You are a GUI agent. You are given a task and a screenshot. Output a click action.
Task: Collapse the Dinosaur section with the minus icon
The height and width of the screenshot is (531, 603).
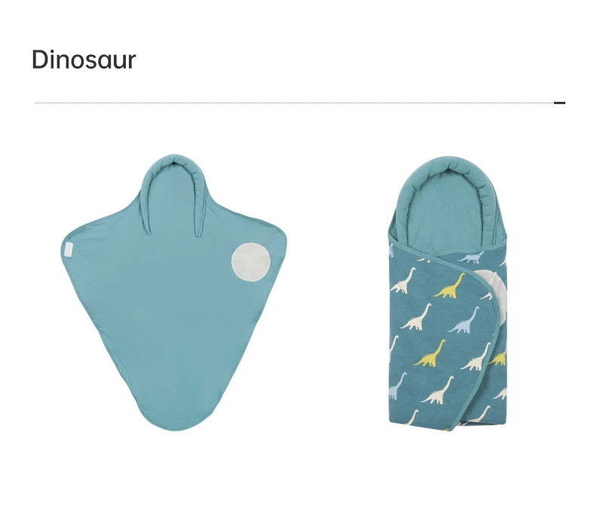(559, 103)
